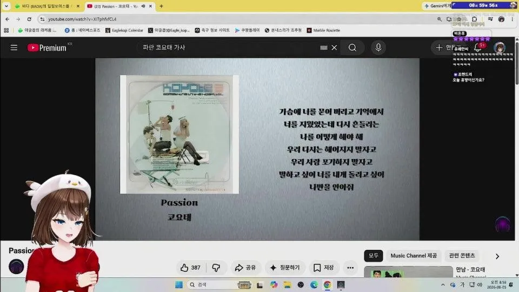
Task: Open the volume control in system tray
Action: click(480, 285)
